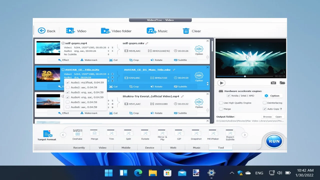Enable Audio5 aac track
The height and width of the screenshot is (180, 320).
(x=67, y=102)
